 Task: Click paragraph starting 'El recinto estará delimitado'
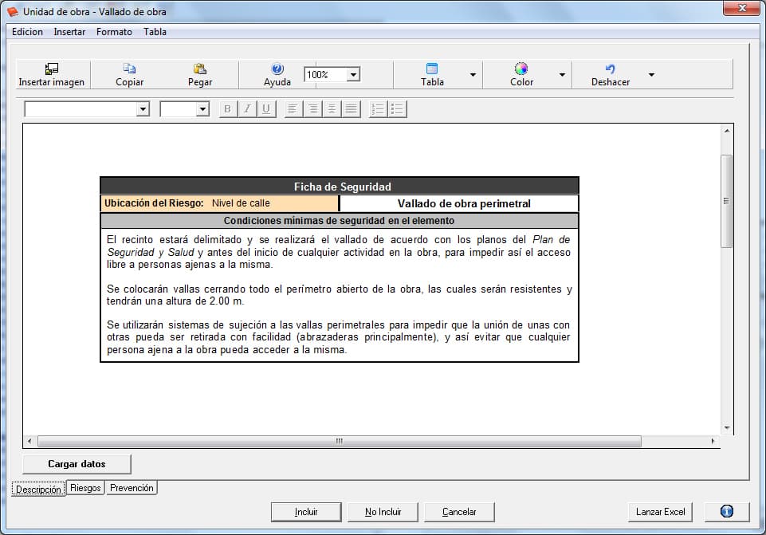(x=339, y=252)
